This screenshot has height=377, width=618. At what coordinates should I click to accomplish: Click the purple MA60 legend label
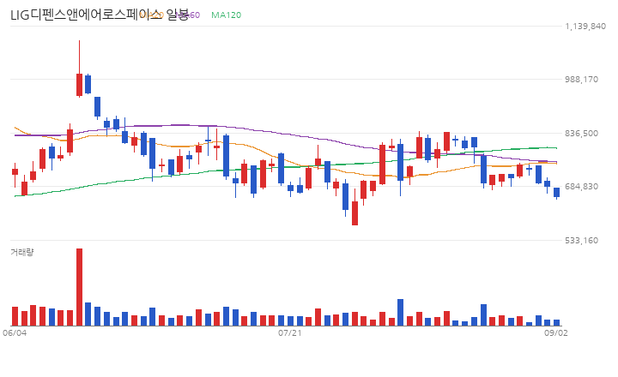coord(188,15)
